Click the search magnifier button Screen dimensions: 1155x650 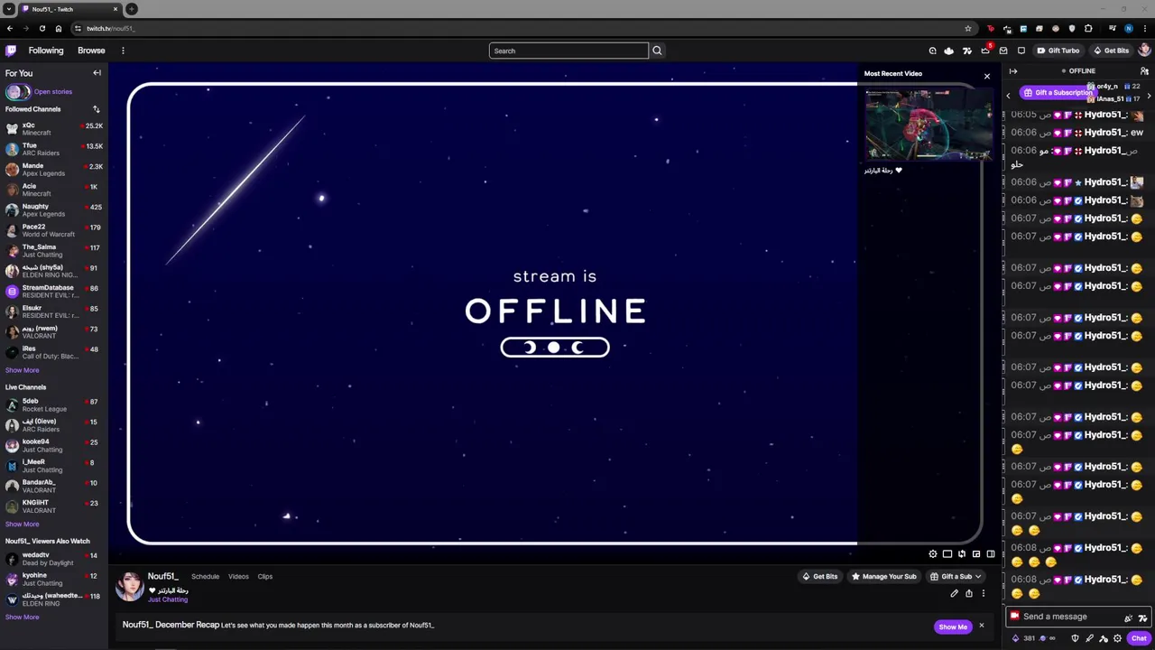(x=657, y=51)
